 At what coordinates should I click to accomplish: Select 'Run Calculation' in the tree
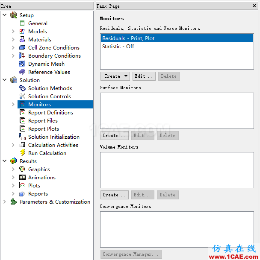(47, 153)
